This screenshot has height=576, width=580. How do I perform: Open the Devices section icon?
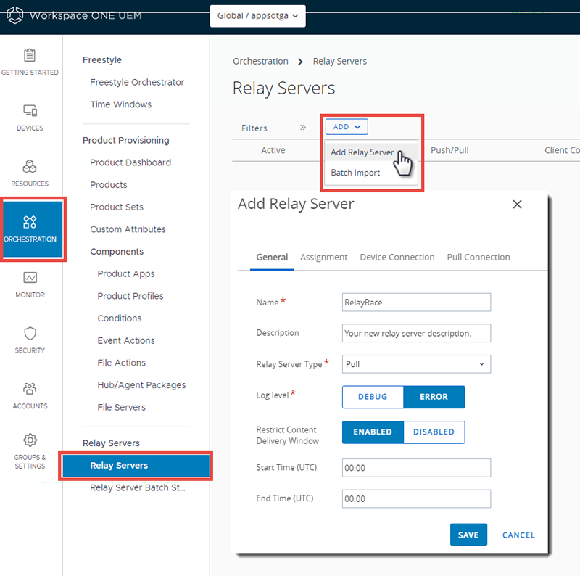click(30, 110)
